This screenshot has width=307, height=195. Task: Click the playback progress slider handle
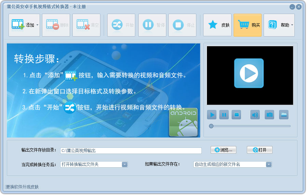tap(211, 126)
